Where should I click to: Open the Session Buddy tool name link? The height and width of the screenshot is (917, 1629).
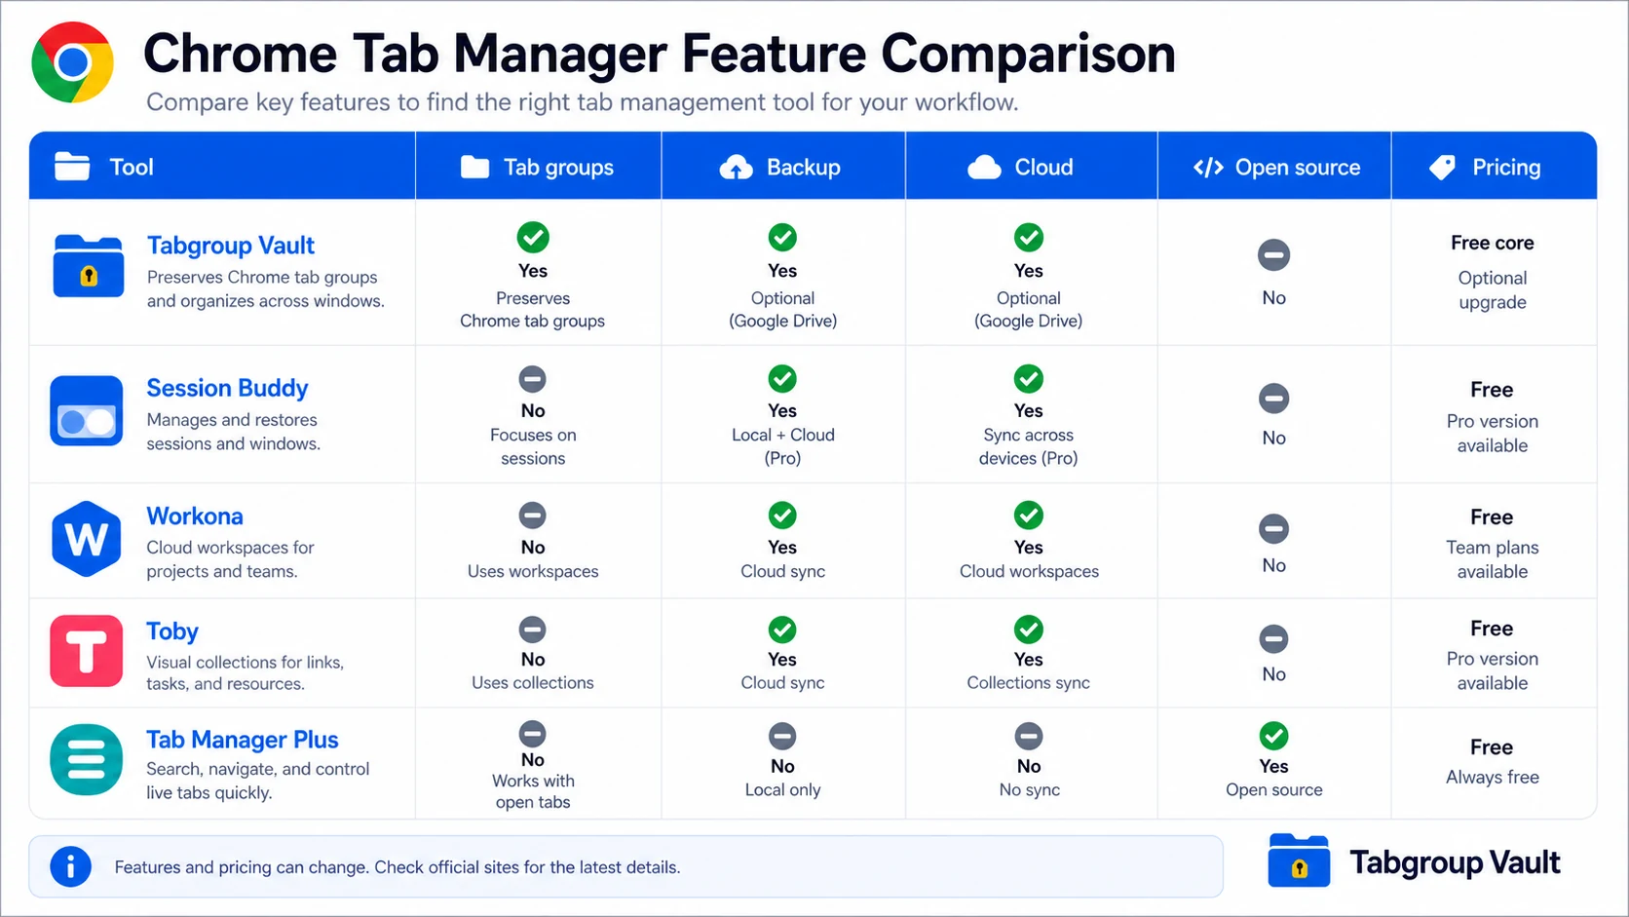click(x=227, y=388)
